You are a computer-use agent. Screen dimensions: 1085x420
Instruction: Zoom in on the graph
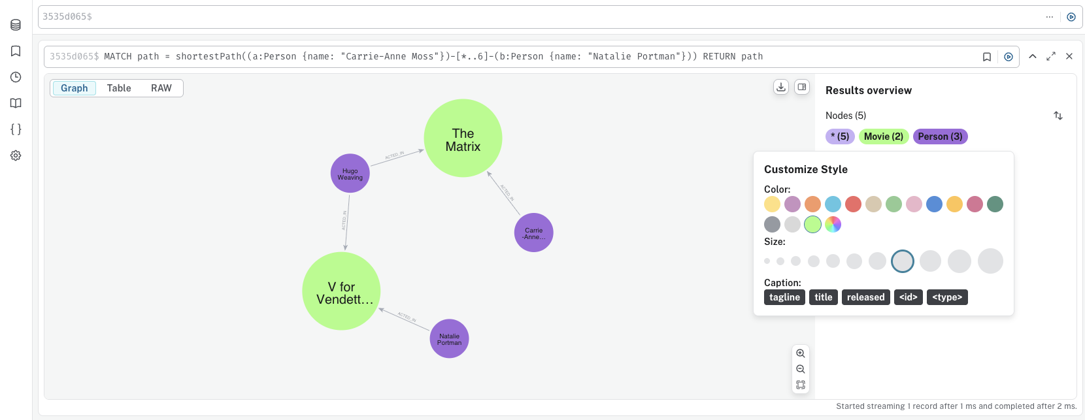801,353
